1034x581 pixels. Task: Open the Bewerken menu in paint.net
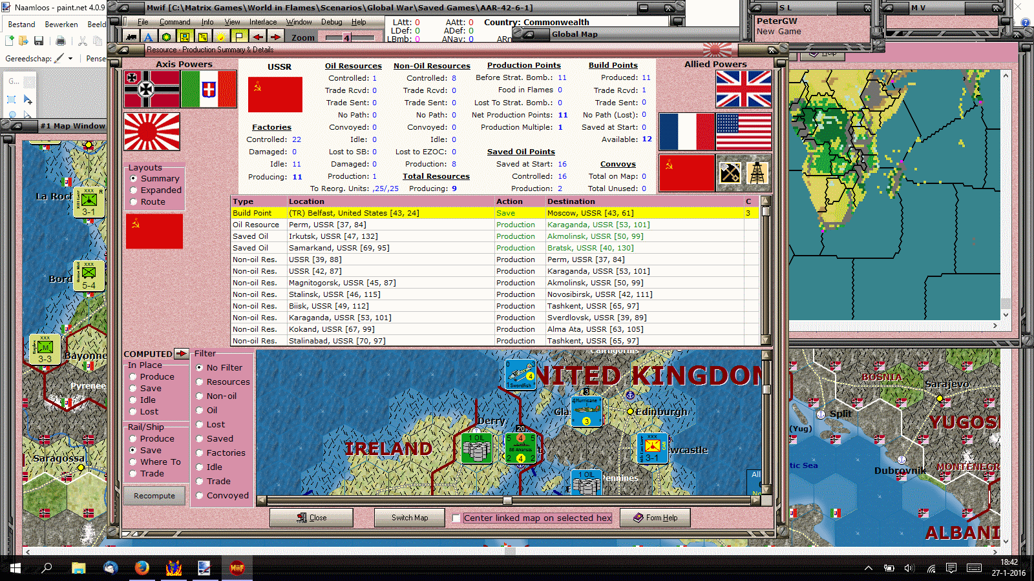tap(61, 24)
